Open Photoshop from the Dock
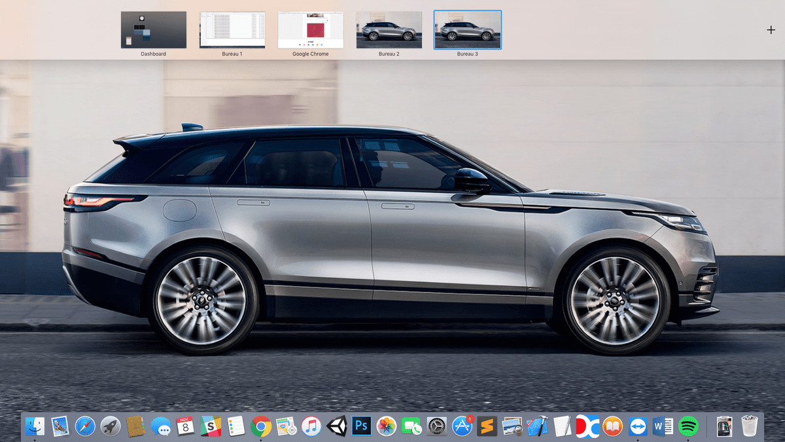 pyautogui.click(x=362, y=426)
